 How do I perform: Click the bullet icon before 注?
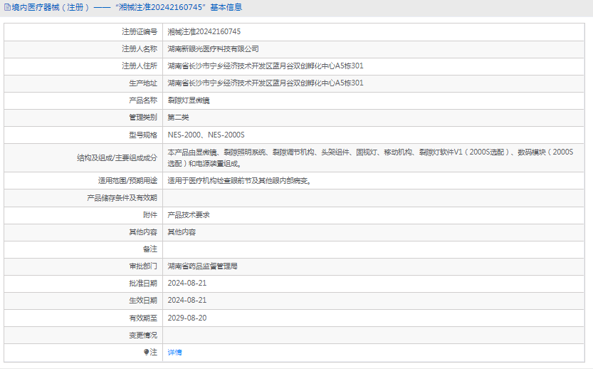coord(147,353)
